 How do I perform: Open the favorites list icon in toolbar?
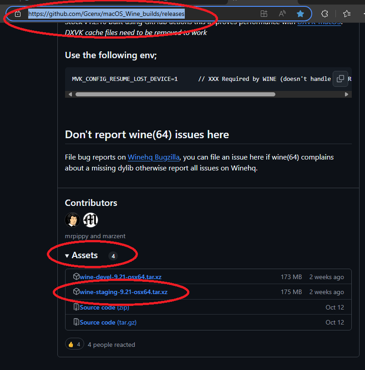tap(347, 14)
